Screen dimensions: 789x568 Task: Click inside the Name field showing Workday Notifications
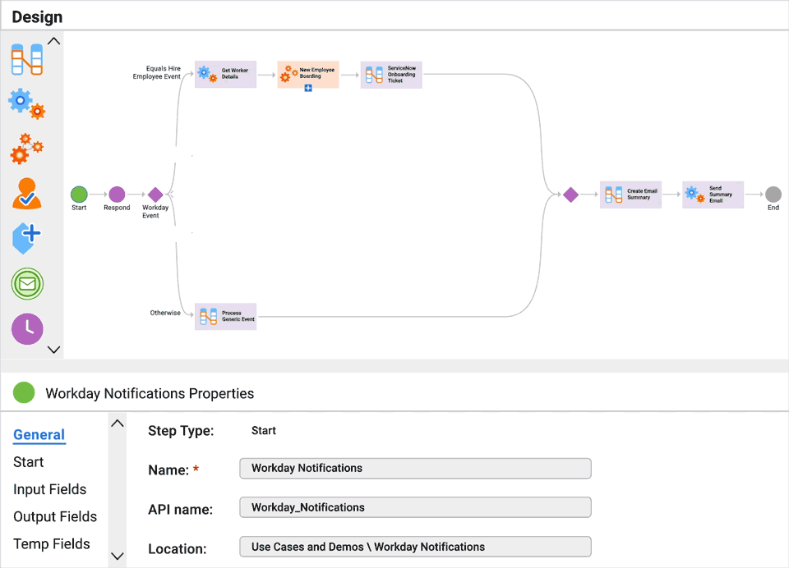coord(415,468)
